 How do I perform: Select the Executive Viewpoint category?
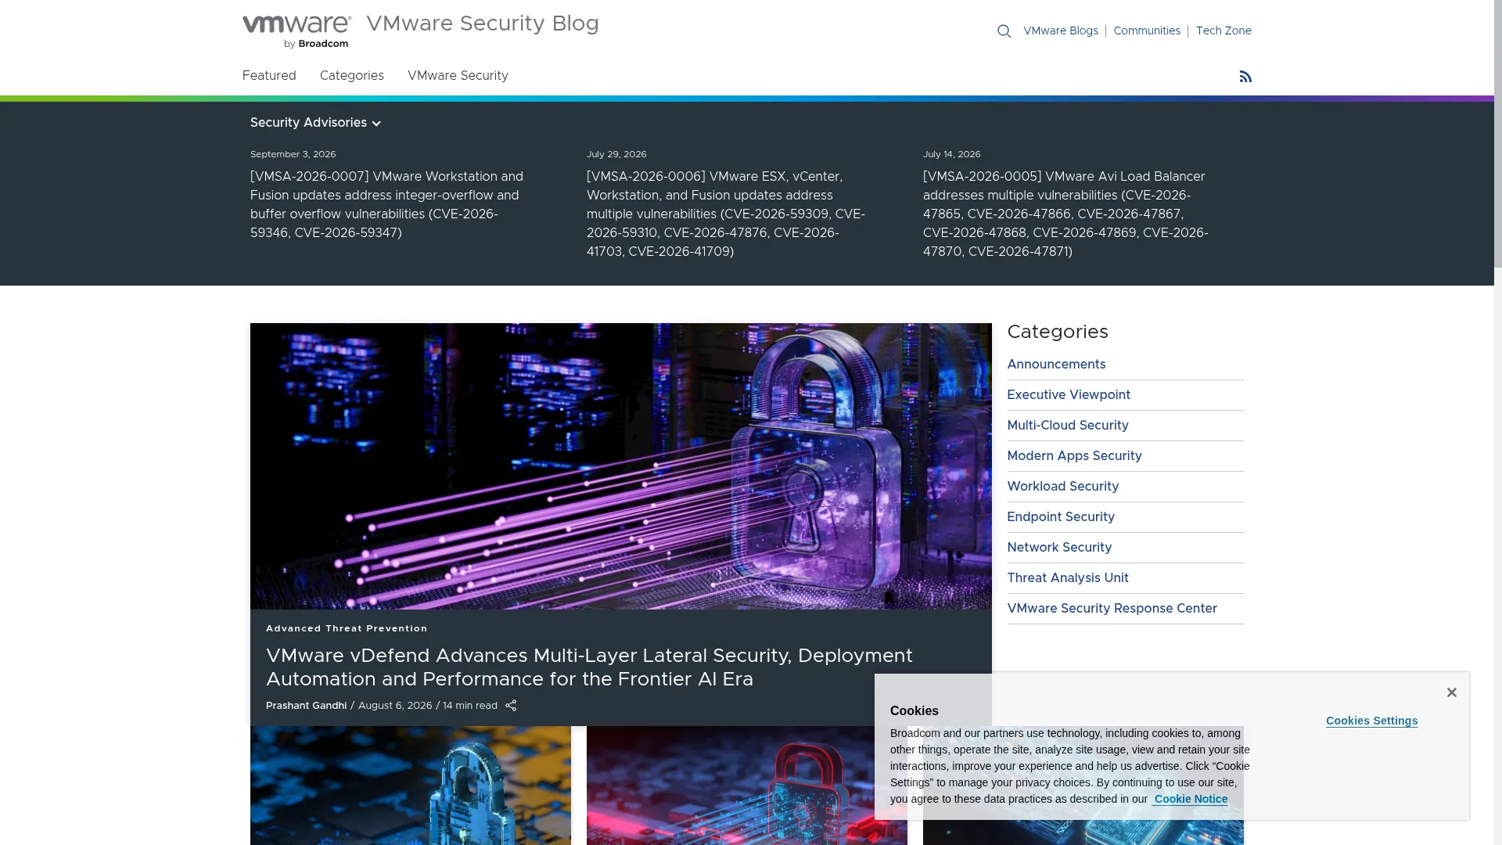pos(1069,395)
